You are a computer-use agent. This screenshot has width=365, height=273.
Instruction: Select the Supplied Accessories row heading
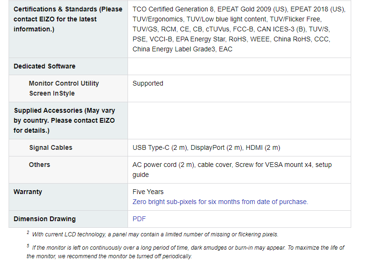(64, 120)
